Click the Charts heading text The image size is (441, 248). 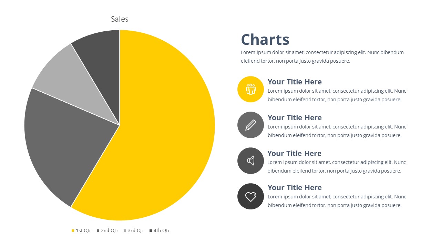pos(265,40)
